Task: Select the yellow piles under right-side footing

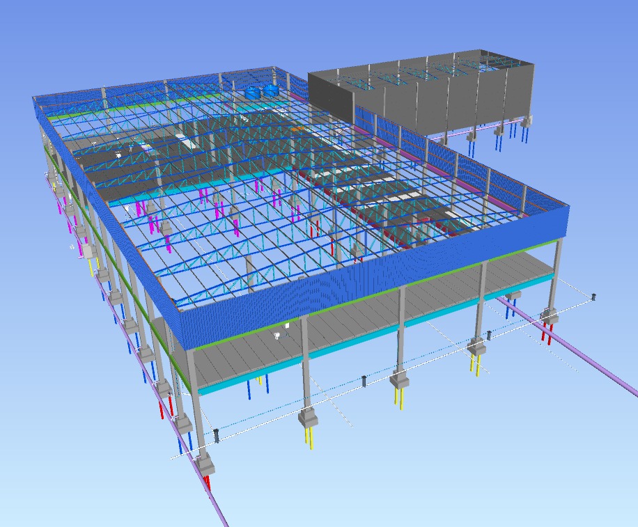Action: tap(475, 364)
